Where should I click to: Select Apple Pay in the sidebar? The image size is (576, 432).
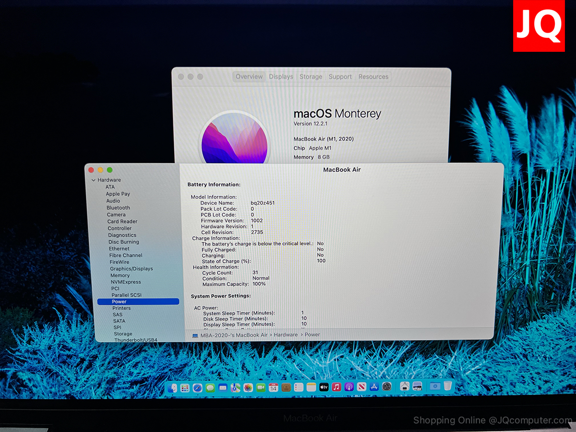click(118, 194)
